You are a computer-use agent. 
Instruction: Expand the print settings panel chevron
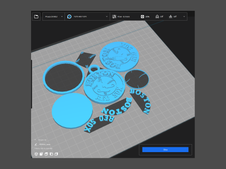pos(184,16)
